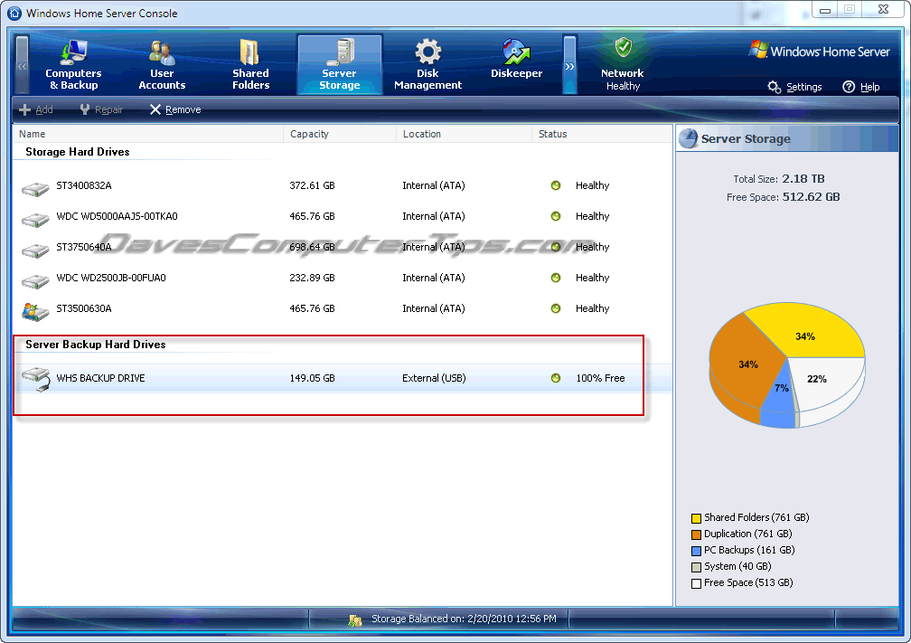Screen dimensions: 911x643
Task: Select the ST3400832A drive icon
Action: click(x=35, y=189)
